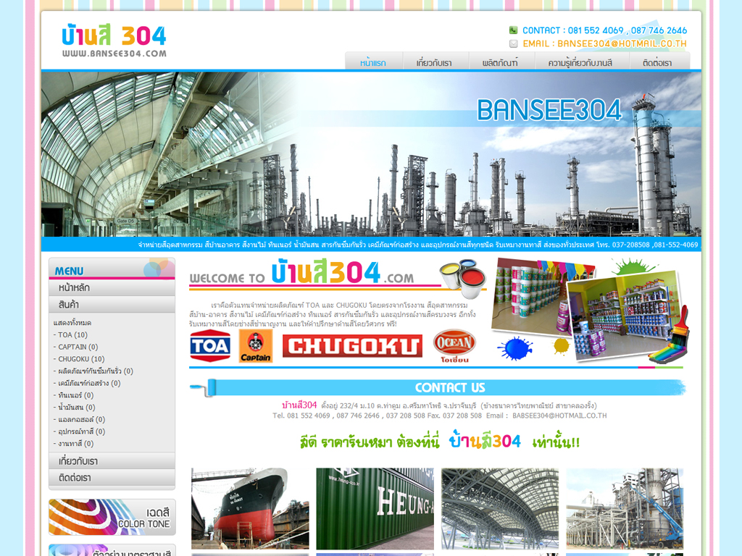Select เกี่ยวกับเรา in the top navigation
This screenshot has width=742, height=556.
434,63
